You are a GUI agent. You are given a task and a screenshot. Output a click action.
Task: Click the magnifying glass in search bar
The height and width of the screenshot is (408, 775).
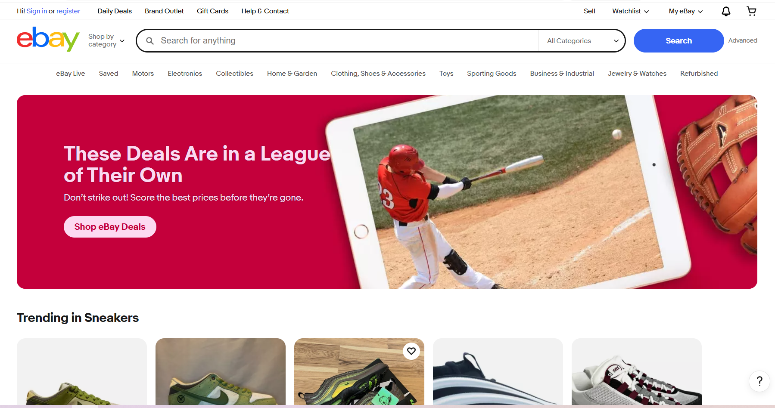[150, 41]
